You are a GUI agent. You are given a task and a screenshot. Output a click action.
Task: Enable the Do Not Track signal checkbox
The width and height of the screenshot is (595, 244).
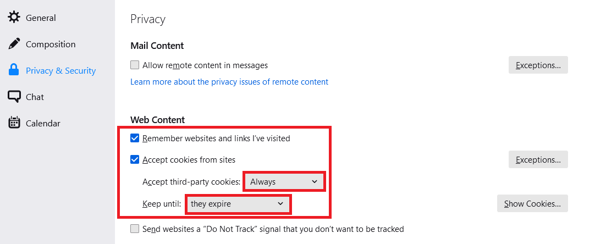(135, 229)
